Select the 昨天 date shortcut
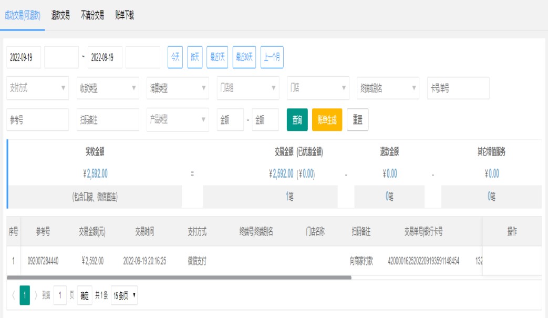 click(195, 57)
